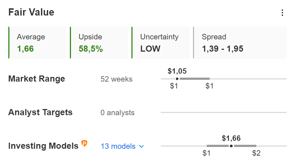290x165 pixels.
Task: Click the Investing Models $1,66 marker dot
Action: coord(231,146)
